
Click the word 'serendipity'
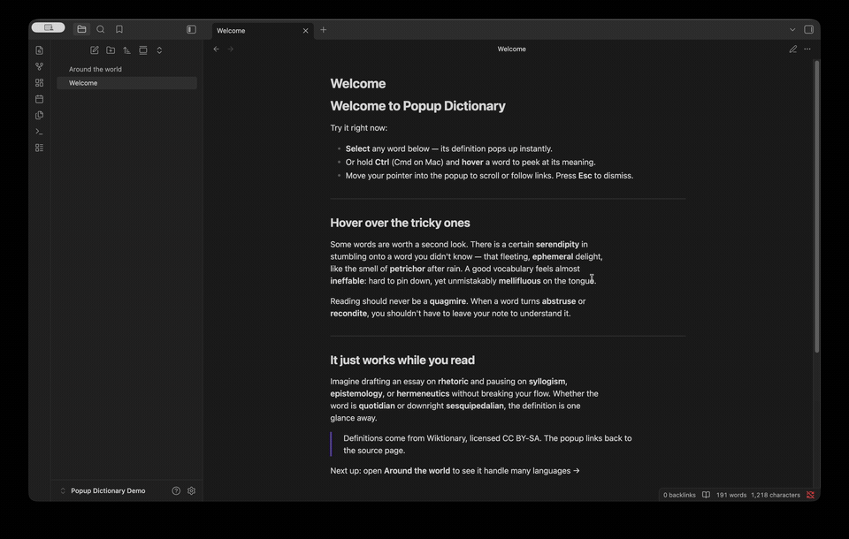557,245
